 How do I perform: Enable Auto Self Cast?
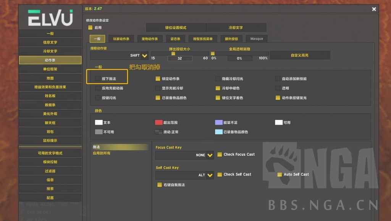(x=280, y=174)
